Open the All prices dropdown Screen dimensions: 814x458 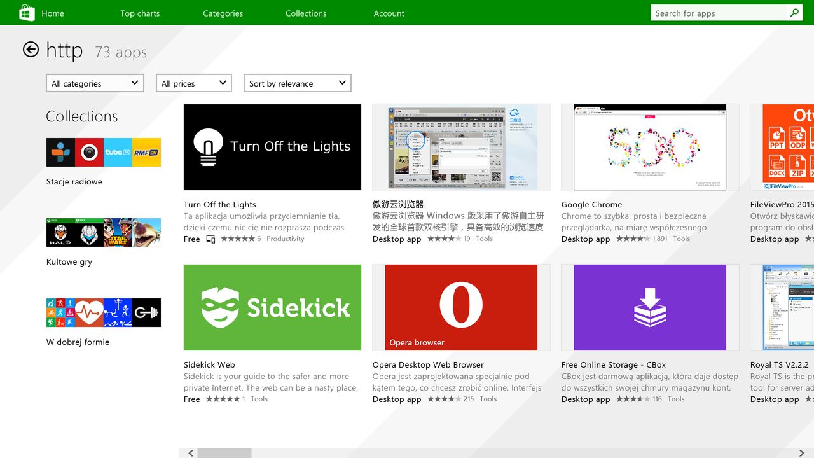coord(194,83)
